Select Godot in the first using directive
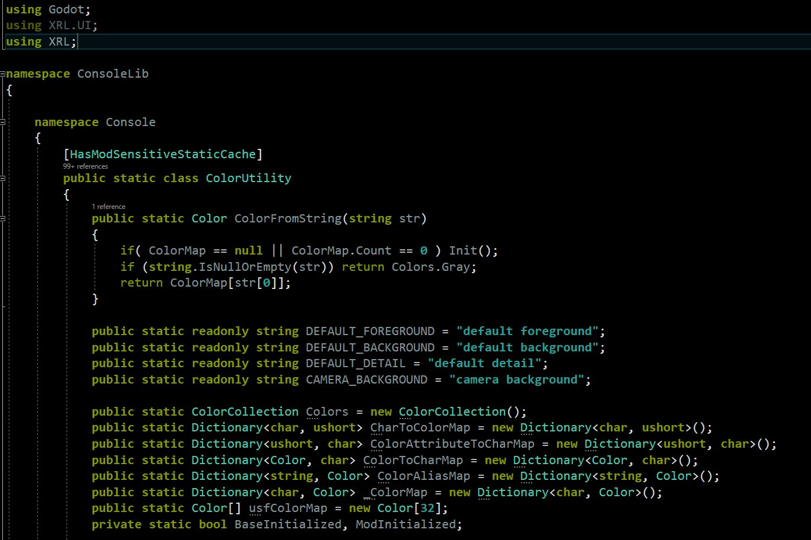The image size is (811, 540). (69, 9)
